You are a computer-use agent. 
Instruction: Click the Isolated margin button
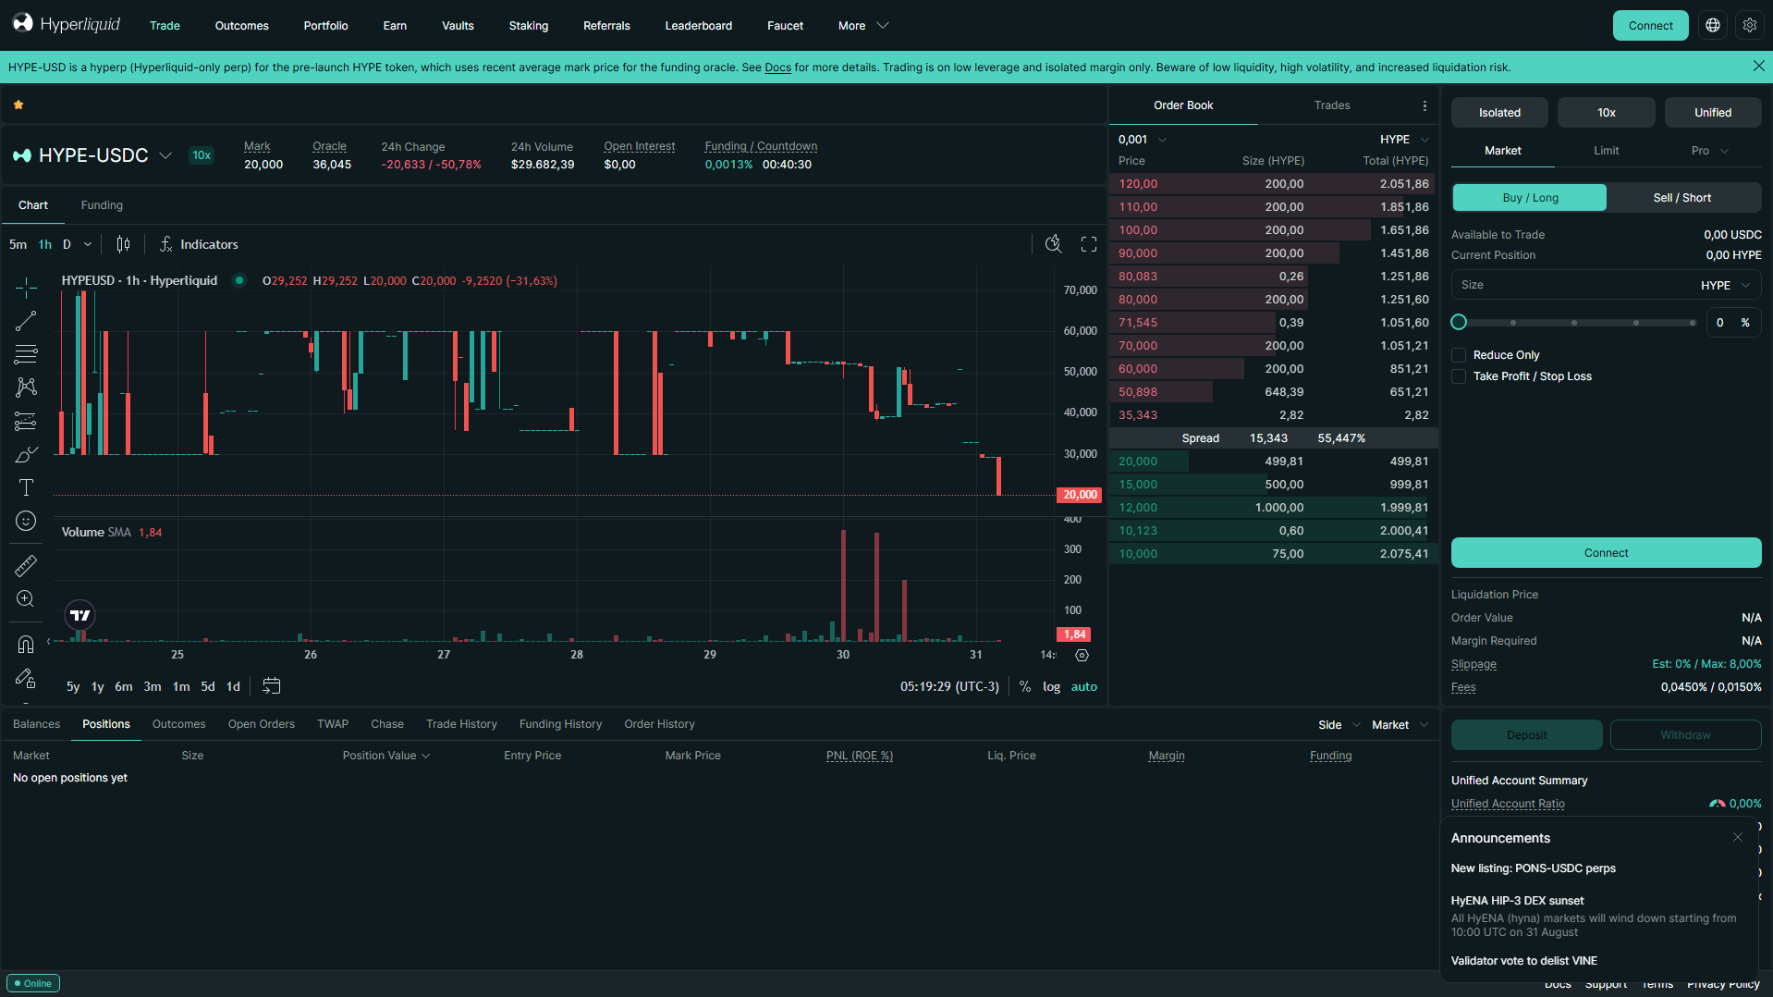pos(1499,113)
